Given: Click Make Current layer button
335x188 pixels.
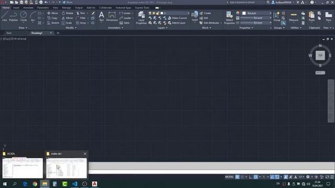Looking at the screenshot, I should [x=177, y=18].
